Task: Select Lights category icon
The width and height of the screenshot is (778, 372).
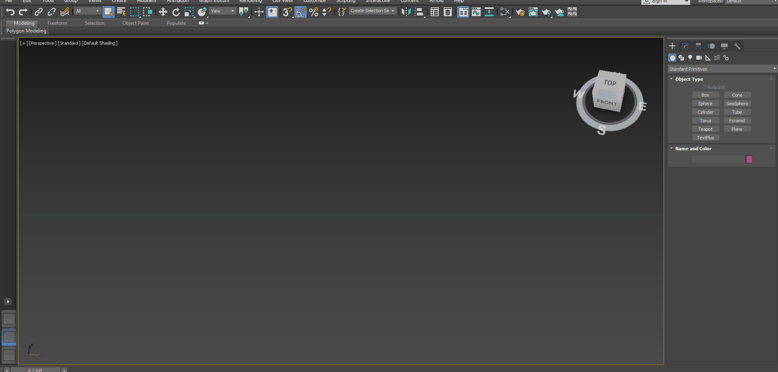Action: tap(690, 58)
